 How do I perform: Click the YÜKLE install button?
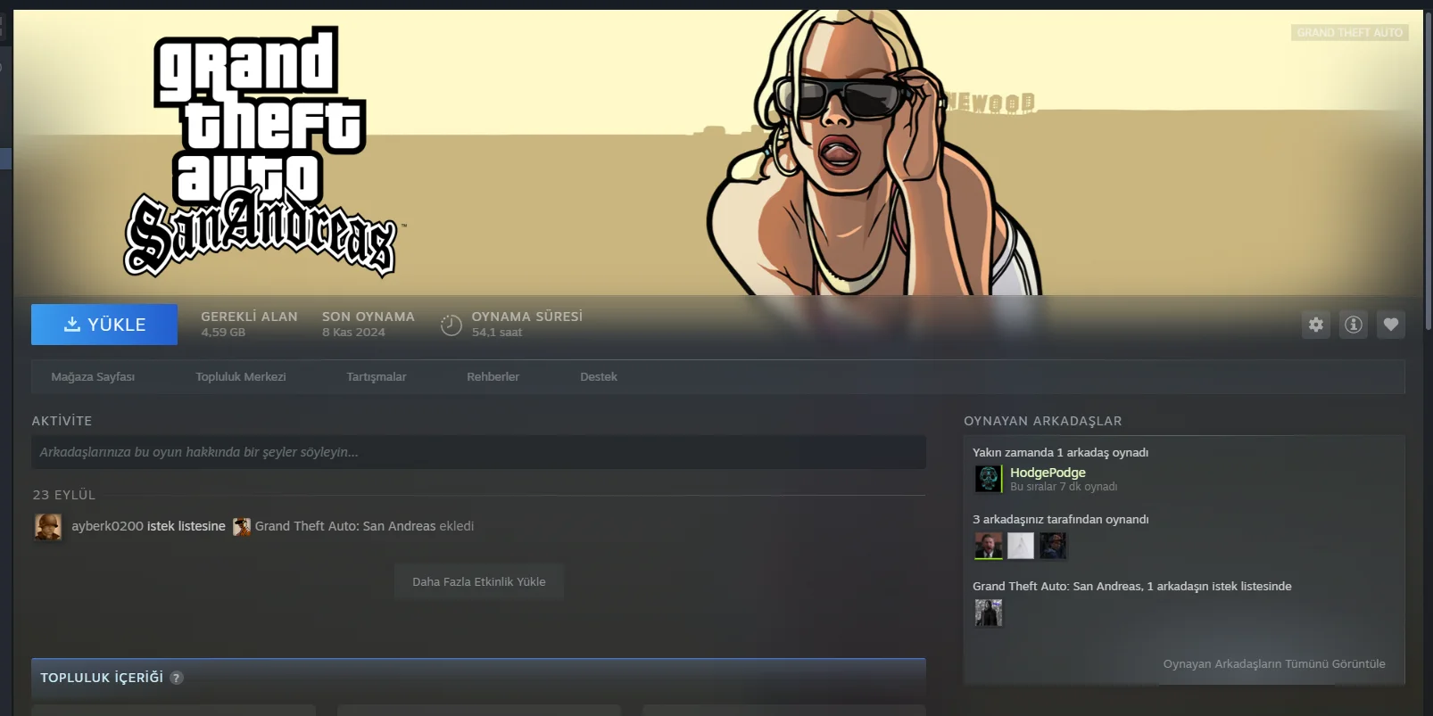[104, 325]
